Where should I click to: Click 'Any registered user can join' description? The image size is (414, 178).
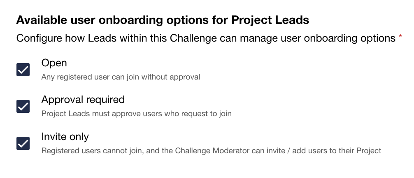pos(121,77)
